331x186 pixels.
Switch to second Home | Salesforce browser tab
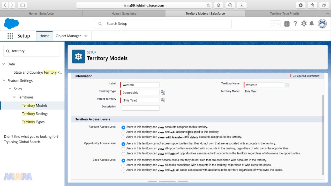(x=124, y=13)
